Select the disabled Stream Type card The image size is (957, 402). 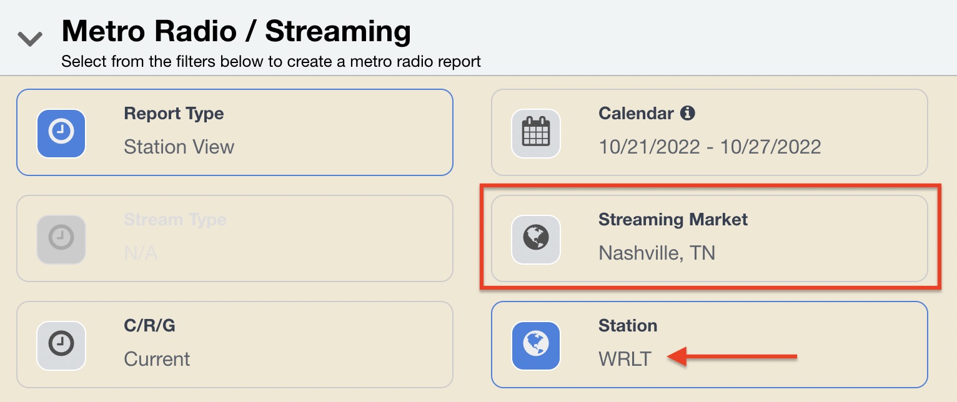pos(235,238)
